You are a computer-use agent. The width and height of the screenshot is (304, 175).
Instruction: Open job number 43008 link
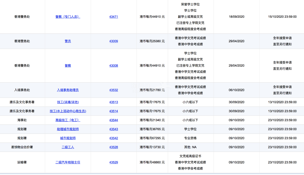[x=113, y=66]
